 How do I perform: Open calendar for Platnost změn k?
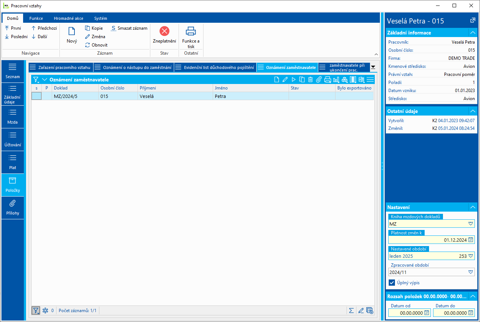471,240
